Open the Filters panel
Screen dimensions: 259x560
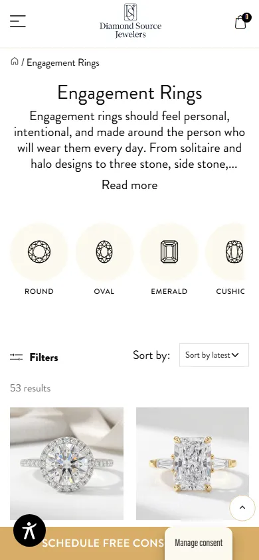pyautogui.click(x=34, y=357)
